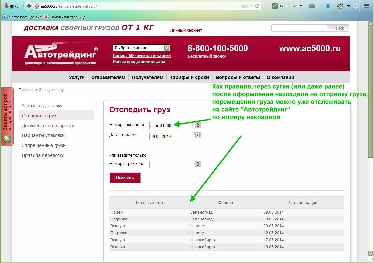Viewport: 374px width, 263px height.
Task: Click the question-mark help icon beside Номер накладной
Action: coord(198,125)
